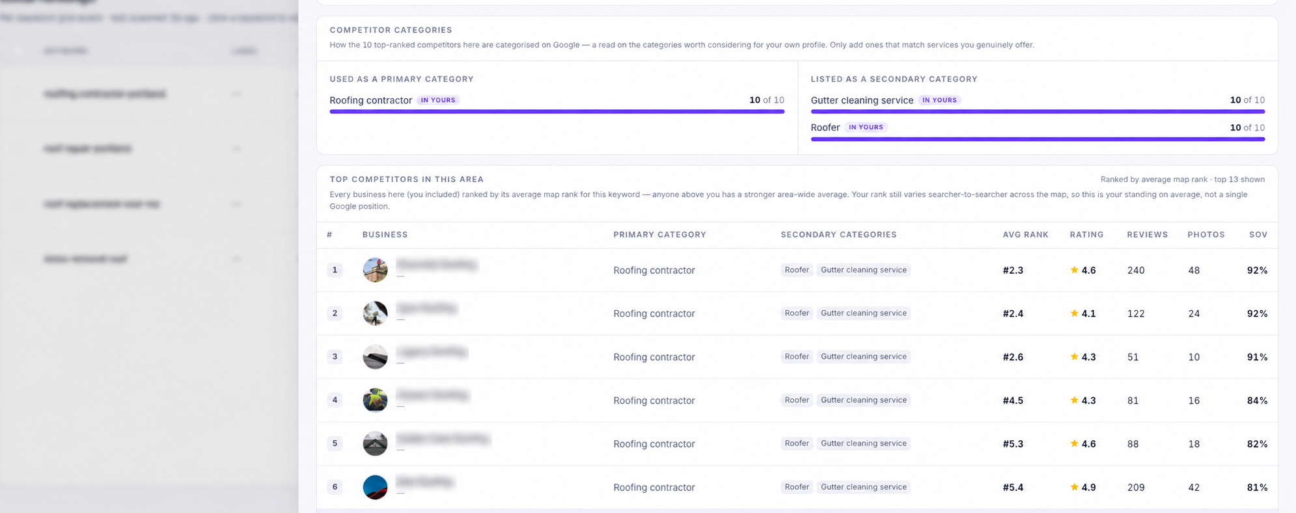The width and height of the screenshot is (1296, 513).
Task: Click the reviews count 209
Action: coord(1136,488)
